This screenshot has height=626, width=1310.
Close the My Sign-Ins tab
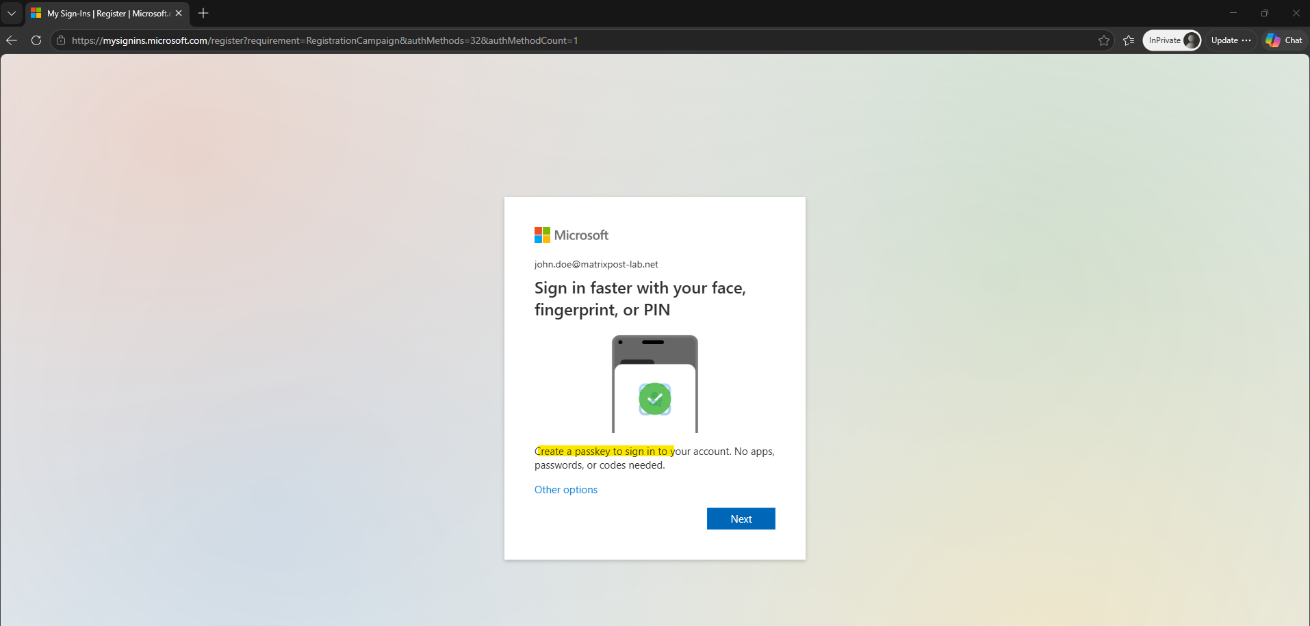179,13
